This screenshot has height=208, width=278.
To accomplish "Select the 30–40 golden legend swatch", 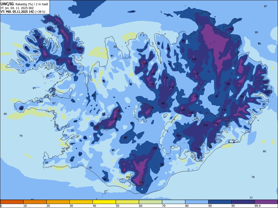I will [81, 202].
